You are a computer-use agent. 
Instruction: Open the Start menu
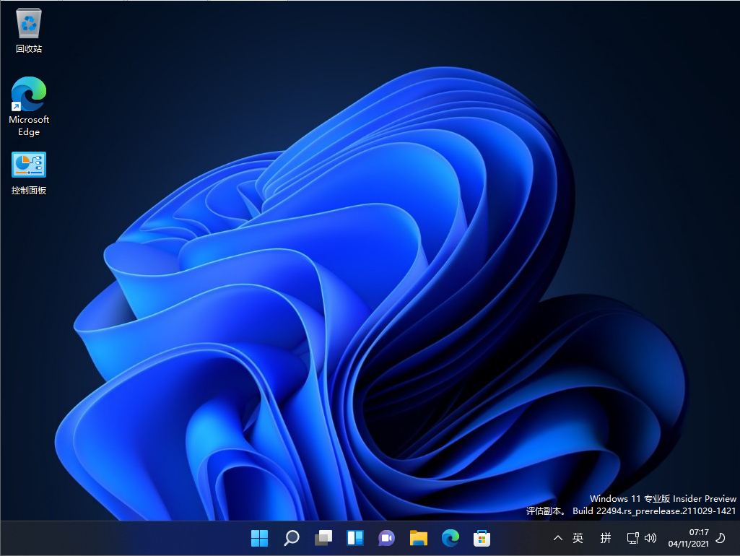click(259, 538)
